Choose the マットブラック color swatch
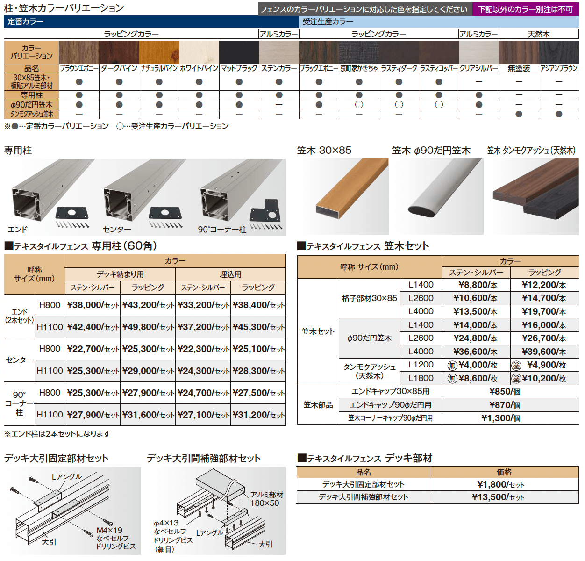This screenshot has width=585, height=561. [239, 52]
